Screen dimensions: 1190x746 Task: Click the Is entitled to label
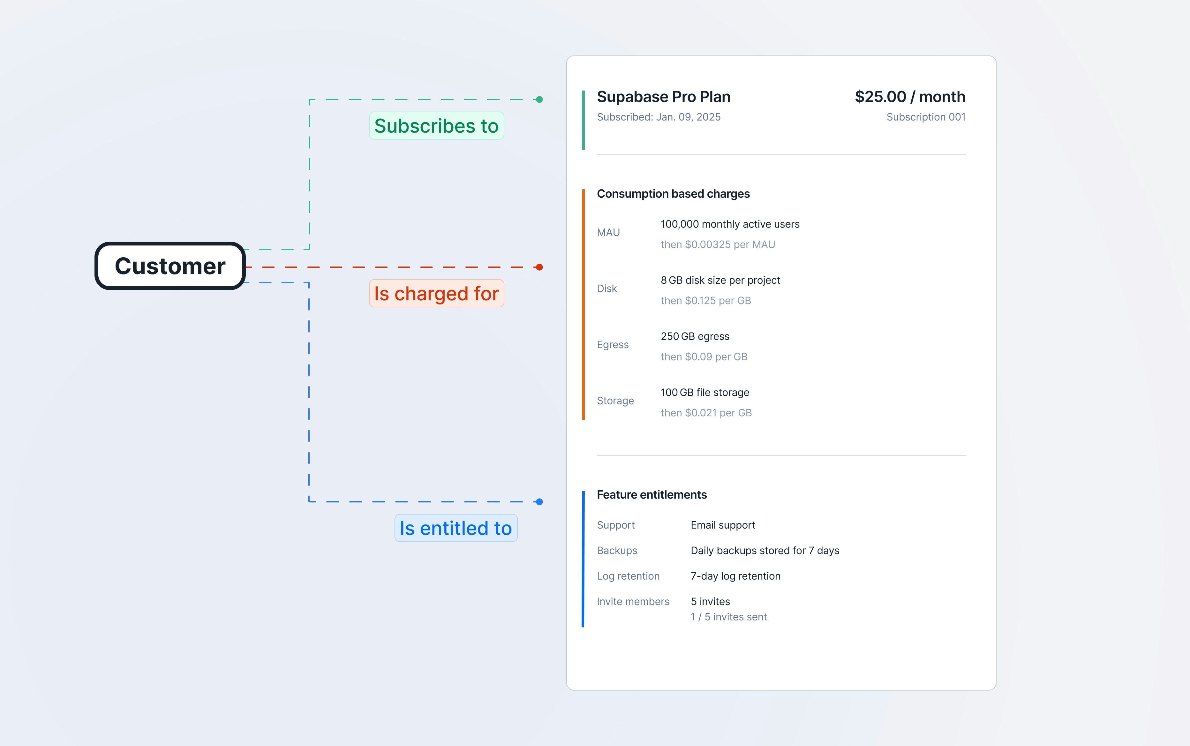click(x=456, y=528)
